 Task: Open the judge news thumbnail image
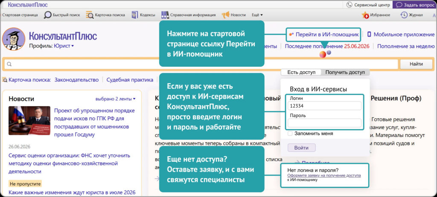pos(29,120)
